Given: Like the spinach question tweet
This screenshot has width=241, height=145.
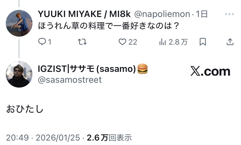Looking at the screenshot, I should point(122,42).
